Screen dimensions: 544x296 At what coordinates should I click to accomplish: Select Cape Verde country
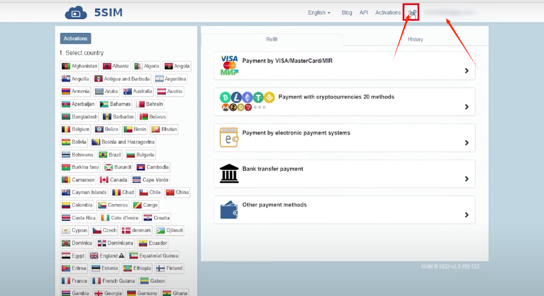[150, 180]
